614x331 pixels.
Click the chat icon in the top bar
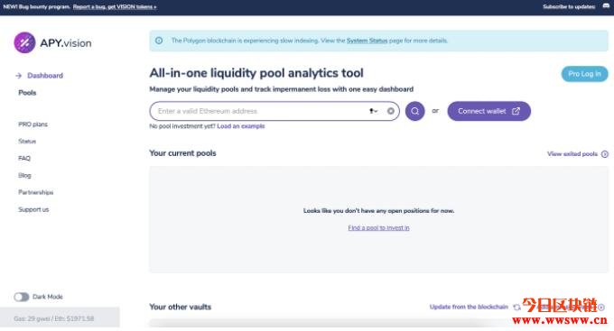(x=606, y=6)
